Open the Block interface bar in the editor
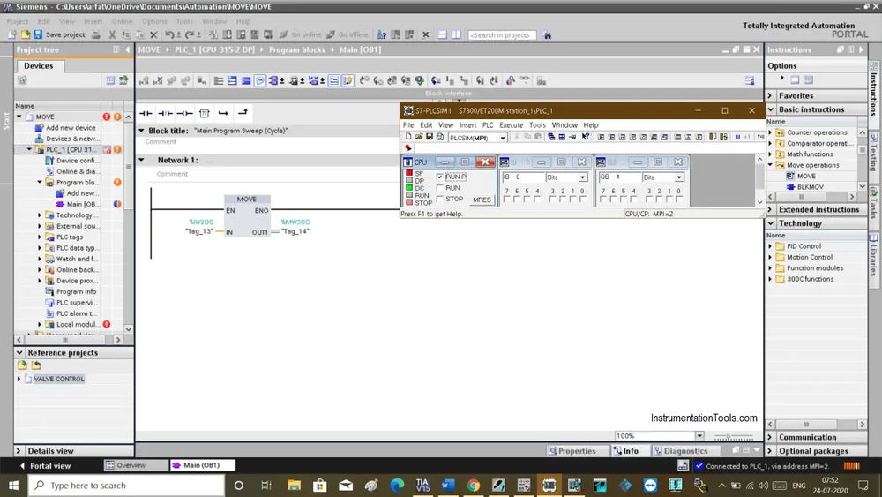This screenshot has width=882, height=497. (448, 94)
